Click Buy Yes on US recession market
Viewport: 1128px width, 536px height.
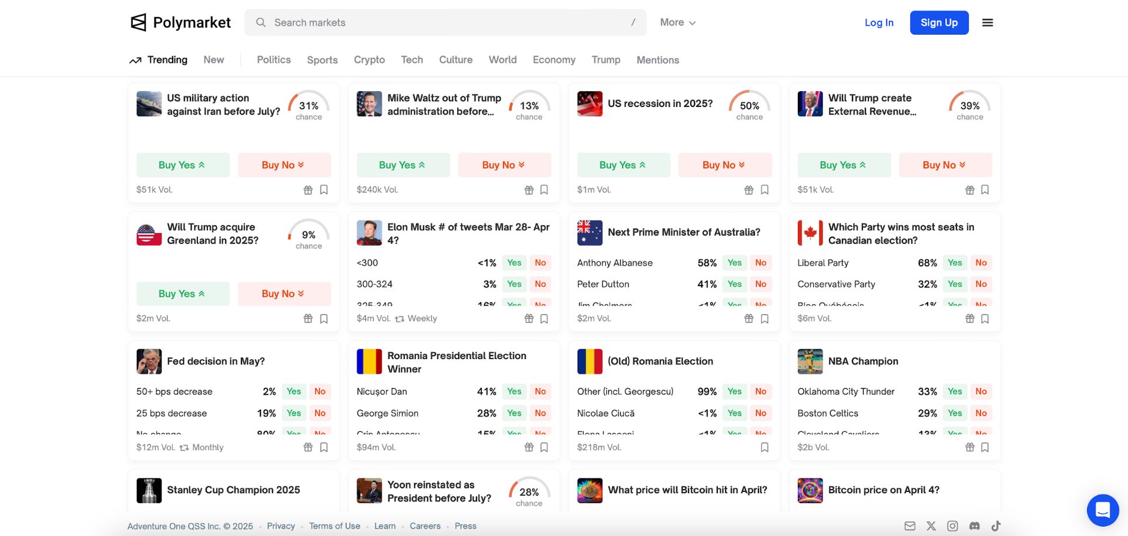coord(623,165)
